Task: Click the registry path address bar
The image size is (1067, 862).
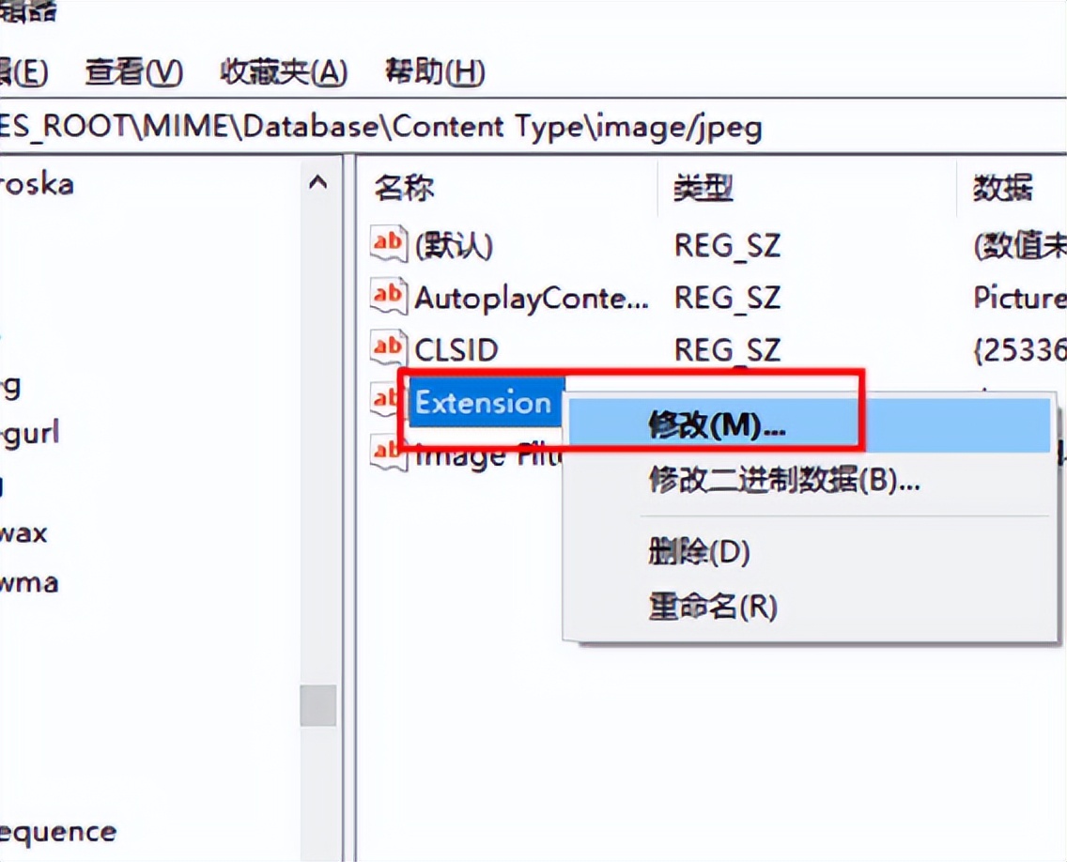Action: point(533,127)
